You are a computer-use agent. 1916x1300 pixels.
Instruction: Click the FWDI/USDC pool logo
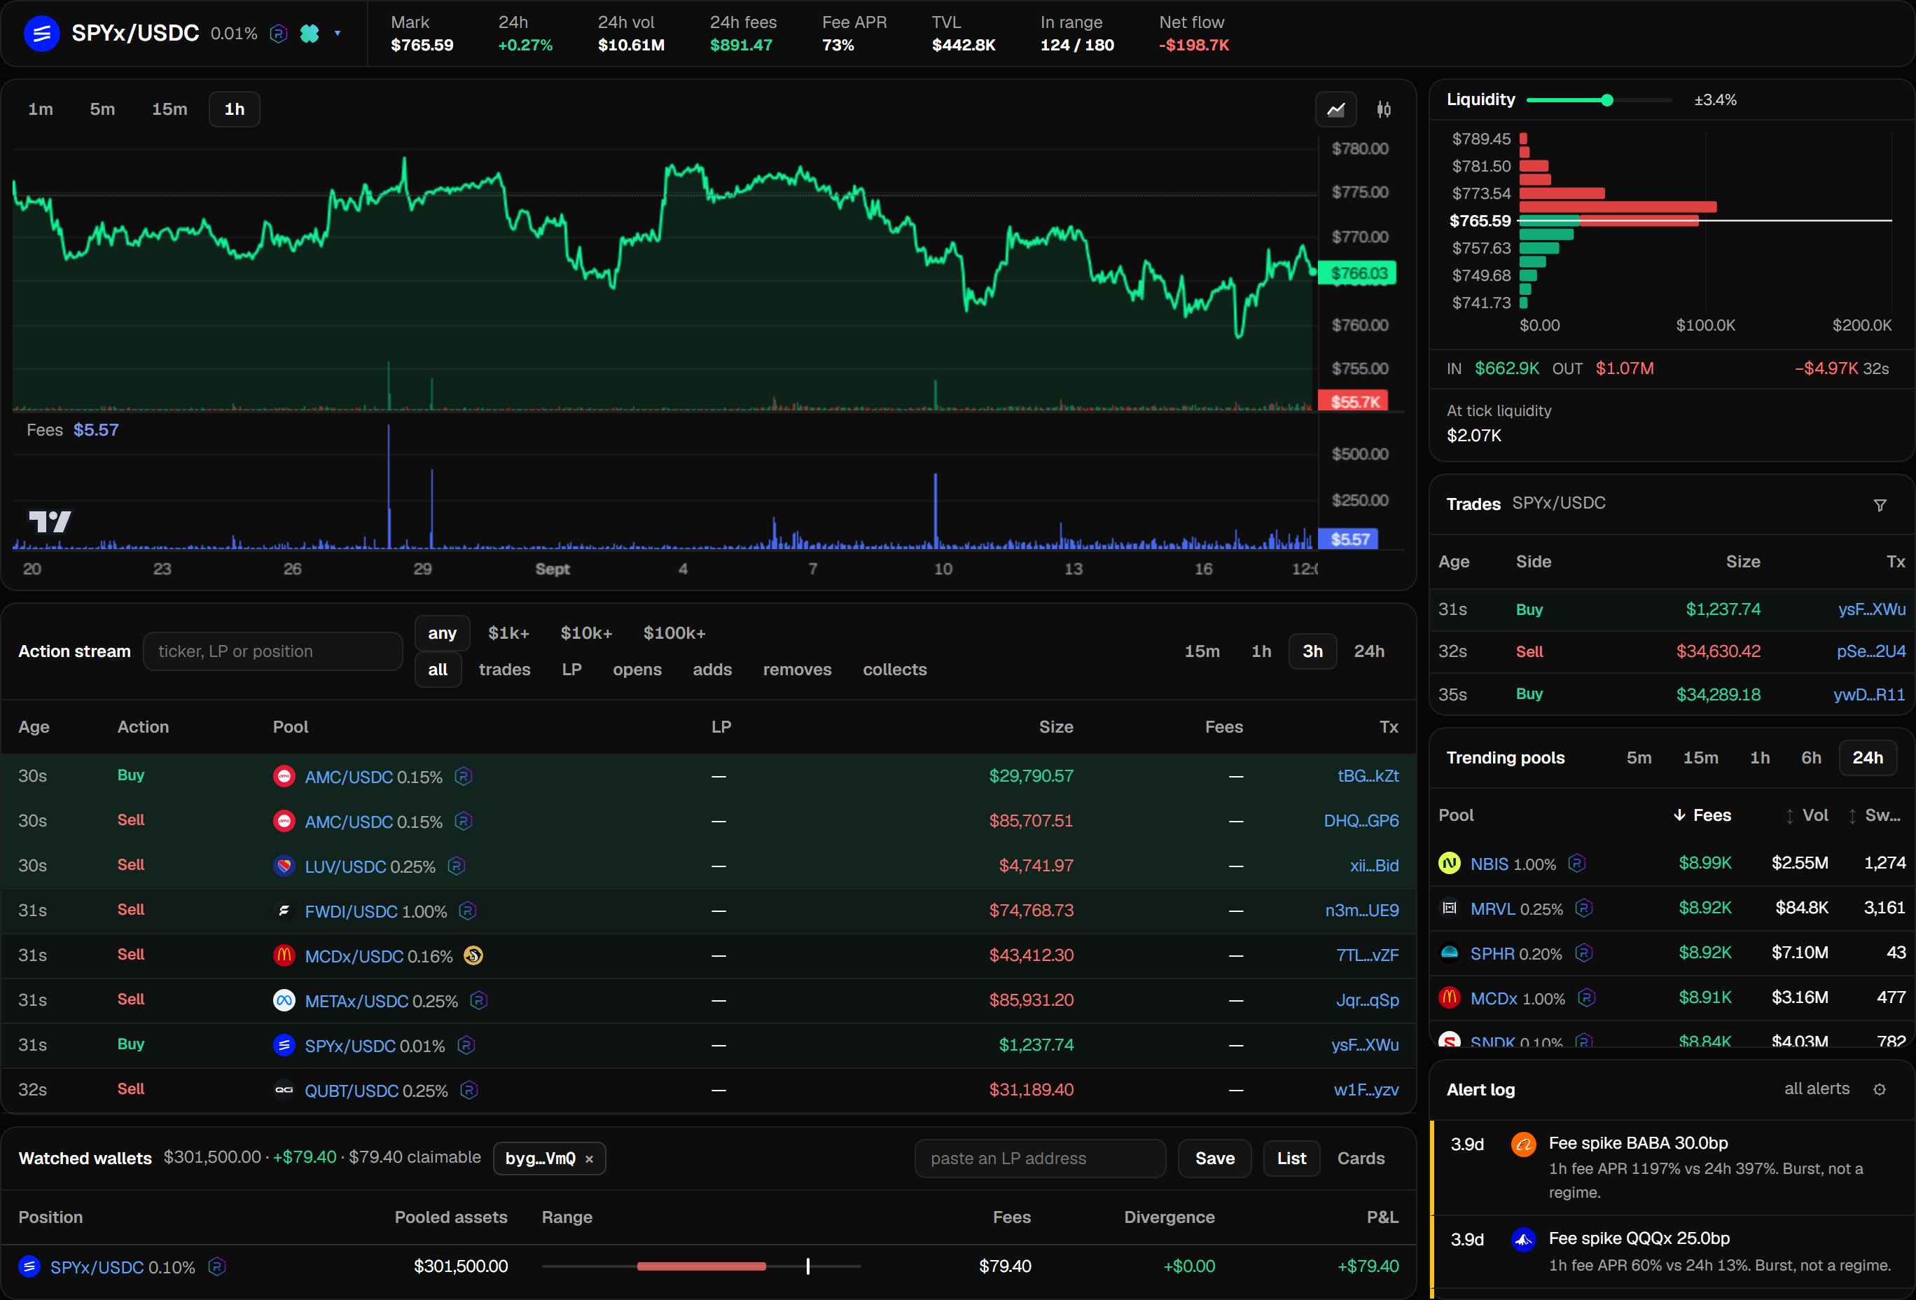(284, 910)
